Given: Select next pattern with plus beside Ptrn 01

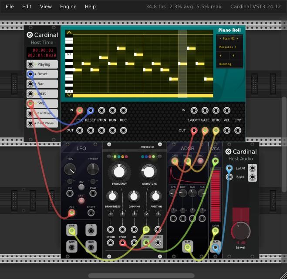Looking at the screenshot, I should click(x=237, y=39).
